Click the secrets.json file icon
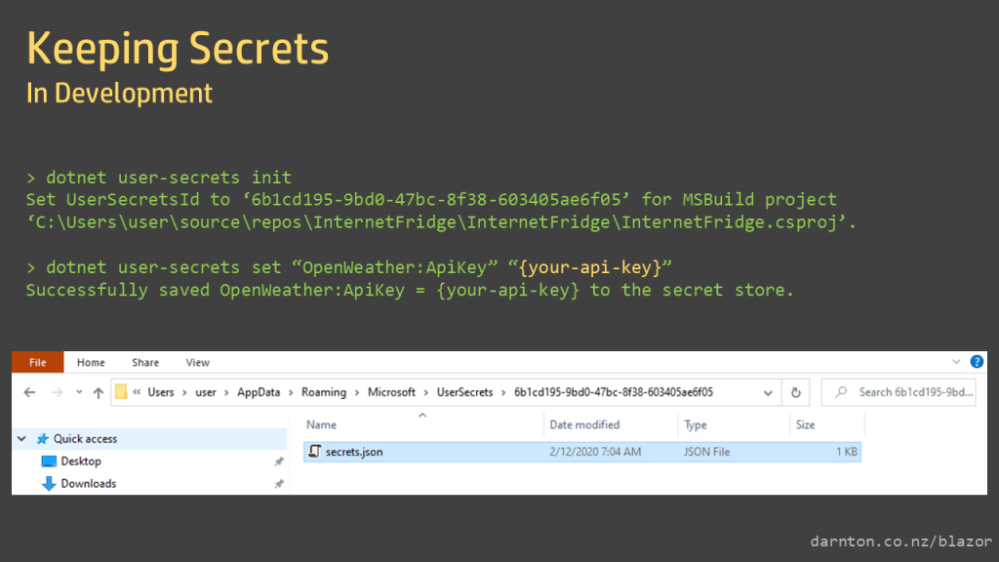Screen dimensions: 999x562 point(314,452)
